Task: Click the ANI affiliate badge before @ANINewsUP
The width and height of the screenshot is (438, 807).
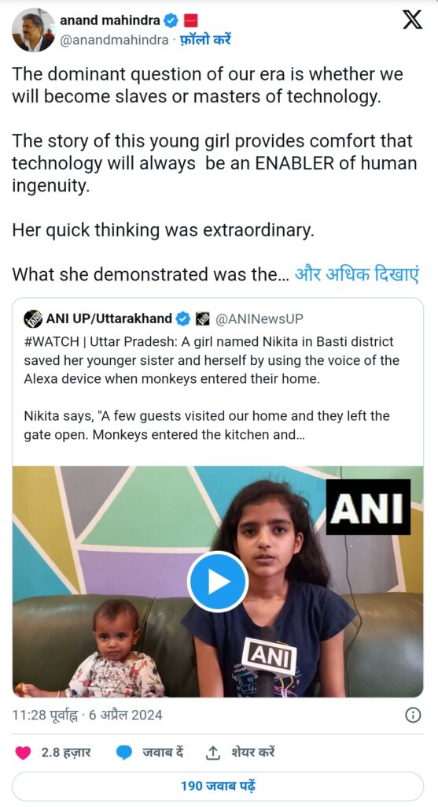Action: pyautogui.click(x=202, y=319)
